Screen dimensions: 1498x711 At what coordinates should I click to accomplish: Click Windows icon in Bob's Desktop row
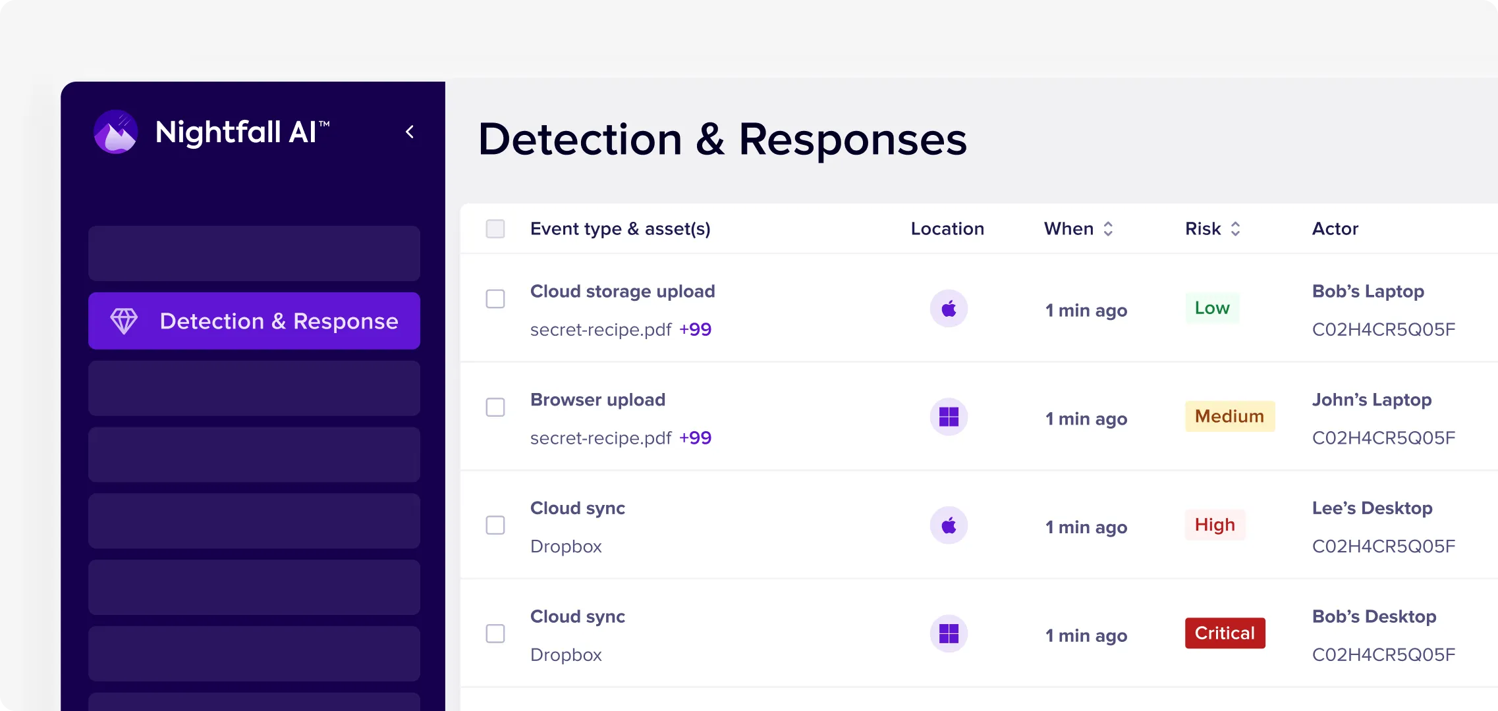[x=949, y=634]
